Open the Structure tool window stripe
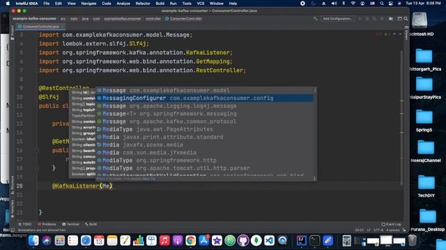The height and width of the screenshot is (250, 446). (13, 185)
